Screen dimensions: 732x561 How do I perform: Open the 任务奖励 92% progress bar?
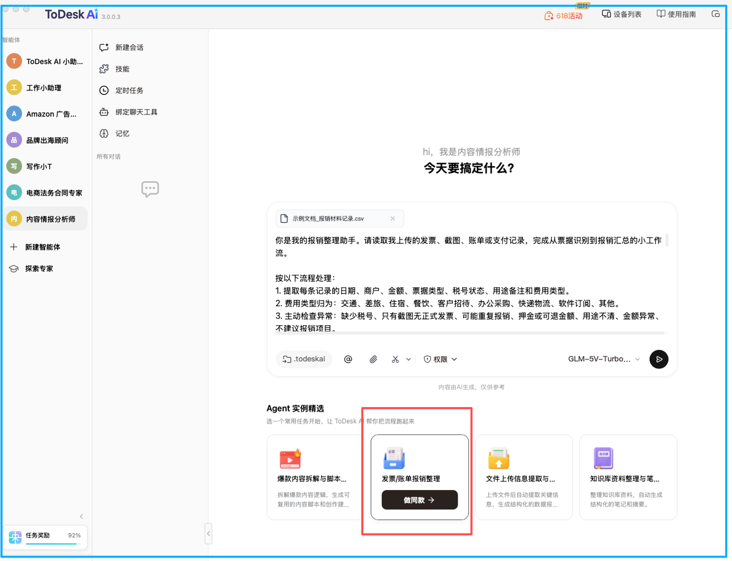pyautogui.click(x=45, y=537)
